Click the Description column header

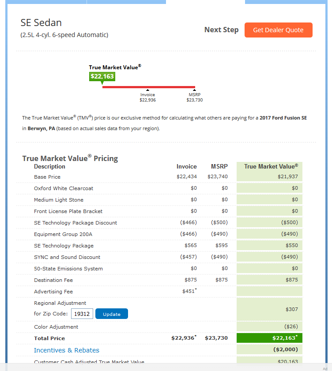pyautogui.click(x=49, y=167)
